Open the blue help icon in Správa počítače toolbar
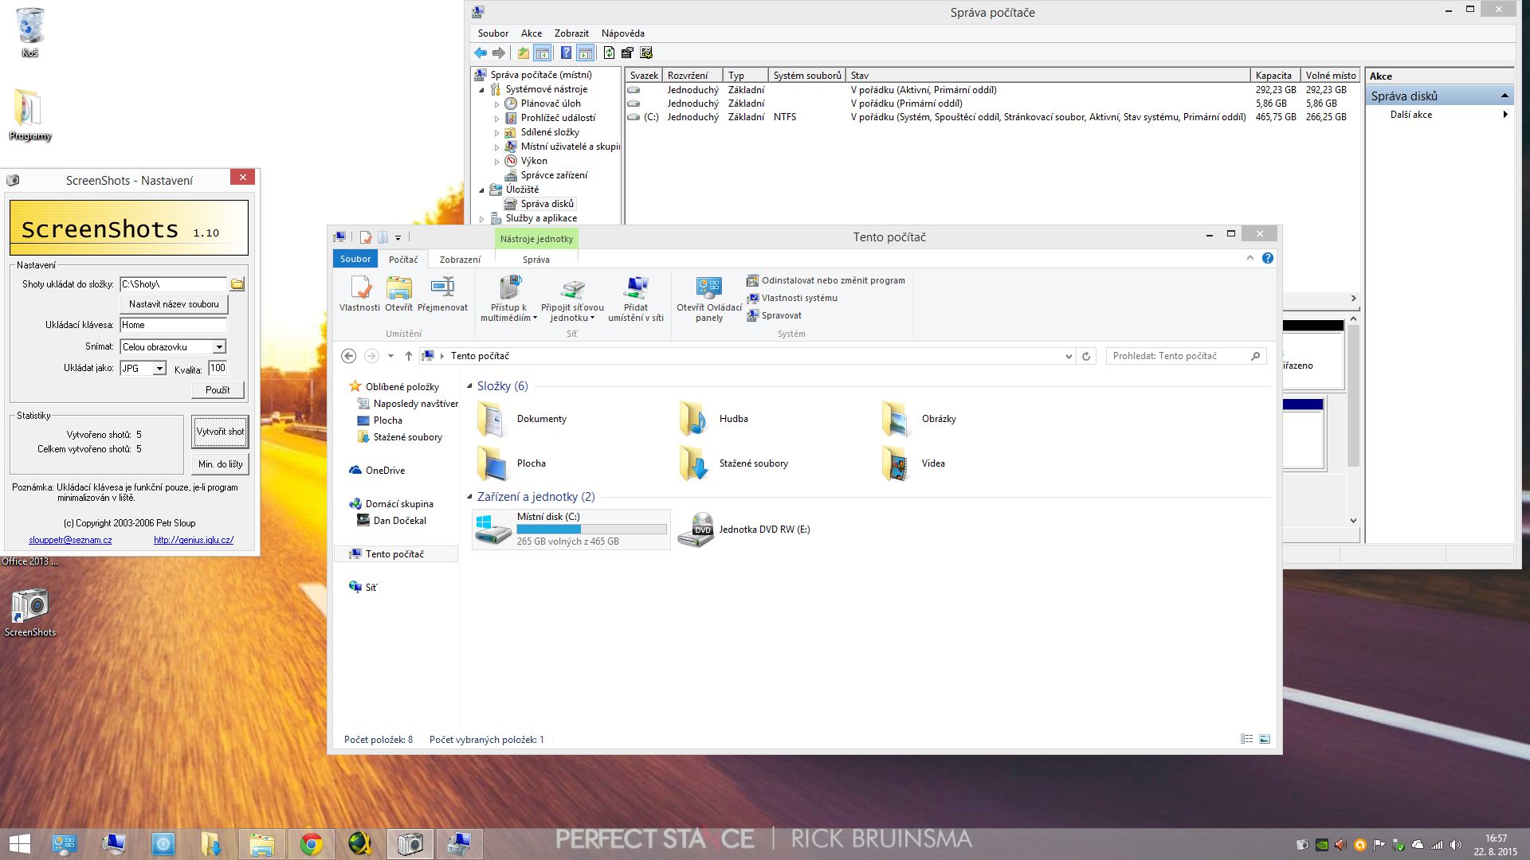The image size is (1530, 860). pyautogui.click(x=566, y=53)
